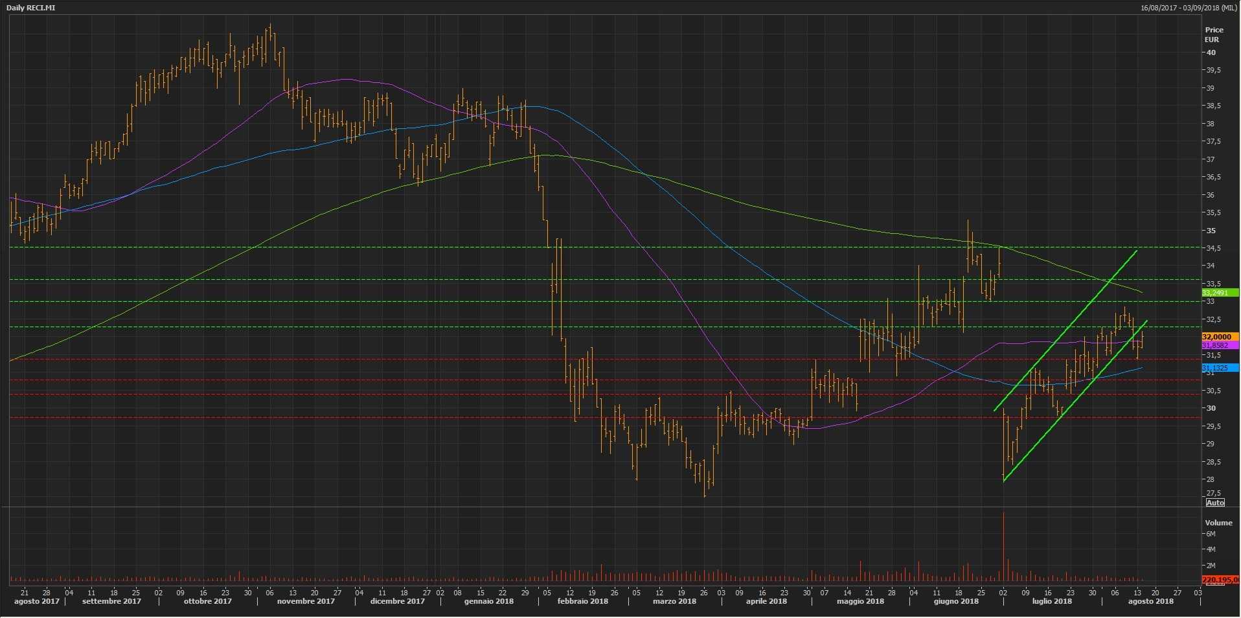This screenshot has width=1241, height=618.
Task: Click the red 220.195 volume value tag
Action: (1220, 580)
